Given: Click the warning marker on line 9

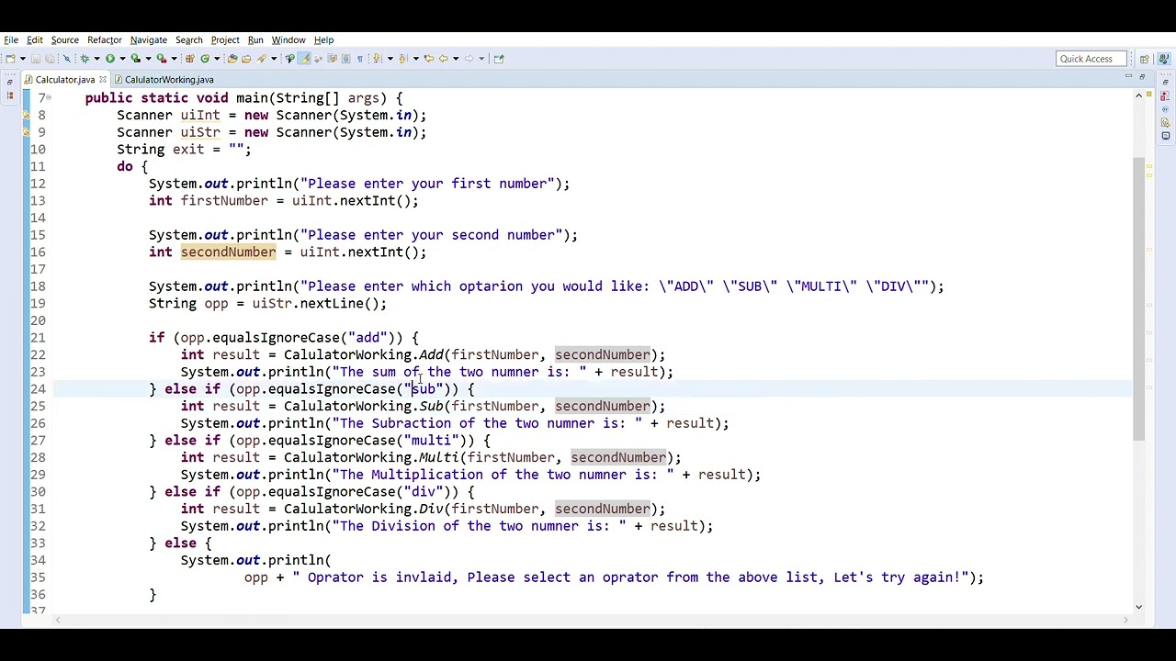Looking at the screenshot, I should [x=27, y=132].
